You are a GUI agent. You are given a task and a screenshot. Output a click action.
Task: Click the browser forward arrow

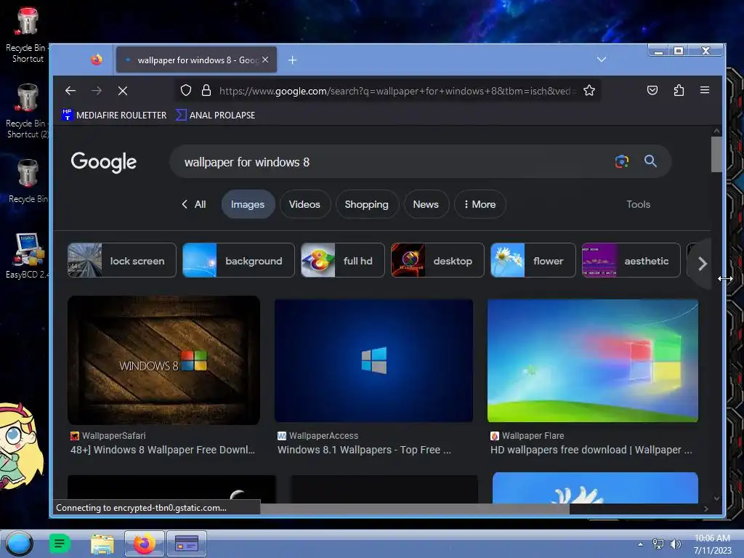click(97, 91)
